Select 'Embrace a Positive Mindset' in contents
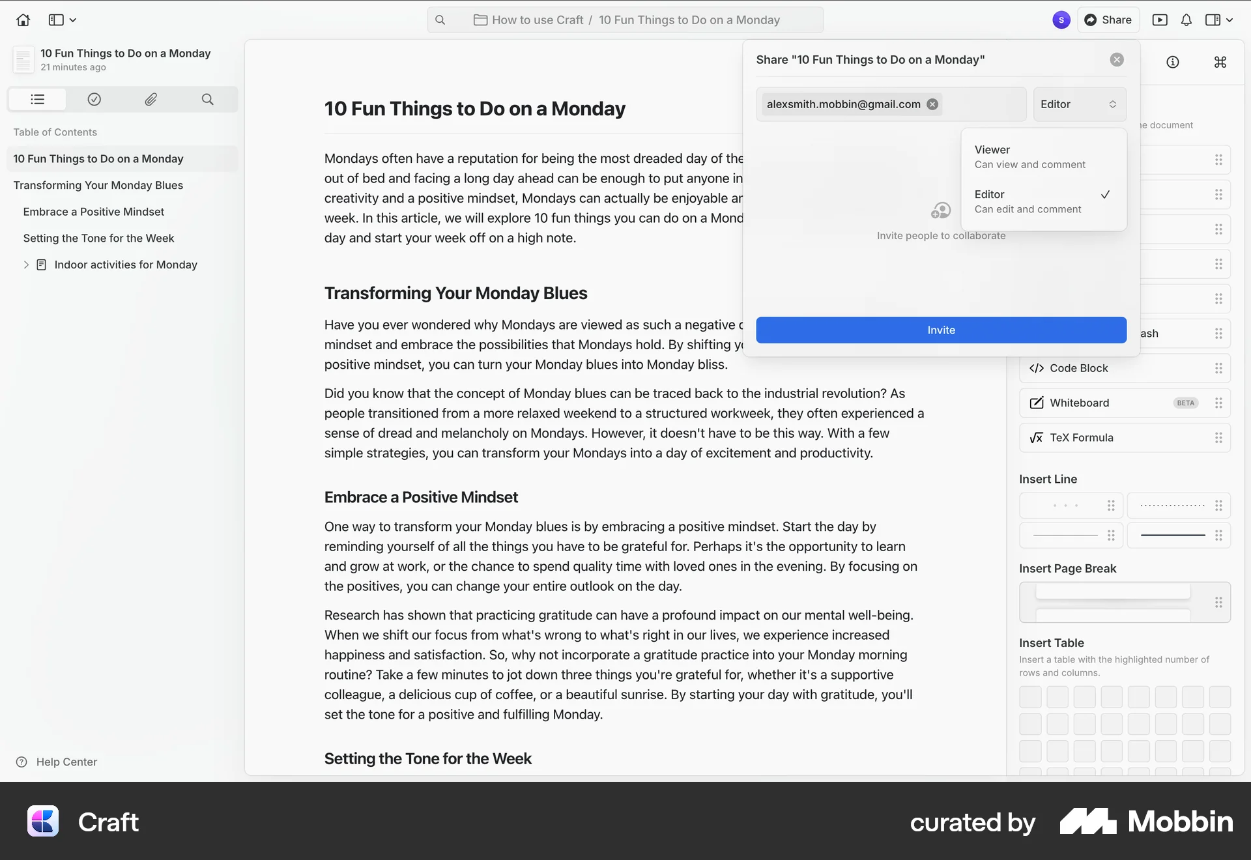1251x860 pixels. tap(93, 211)
